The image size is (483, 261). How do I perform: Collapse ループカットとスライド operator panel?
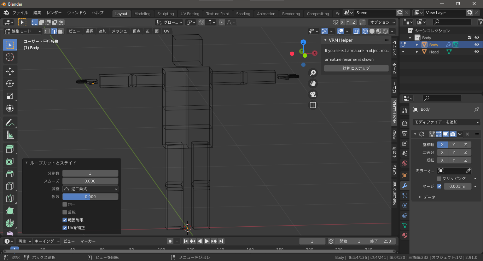pyautogui.click(x=27, y=163)
